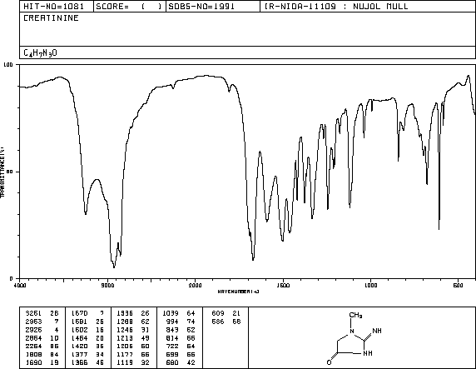This screenshot has height=369, width=476.
Task: Click the 1366 peak table entry
Action: [87, 362]
